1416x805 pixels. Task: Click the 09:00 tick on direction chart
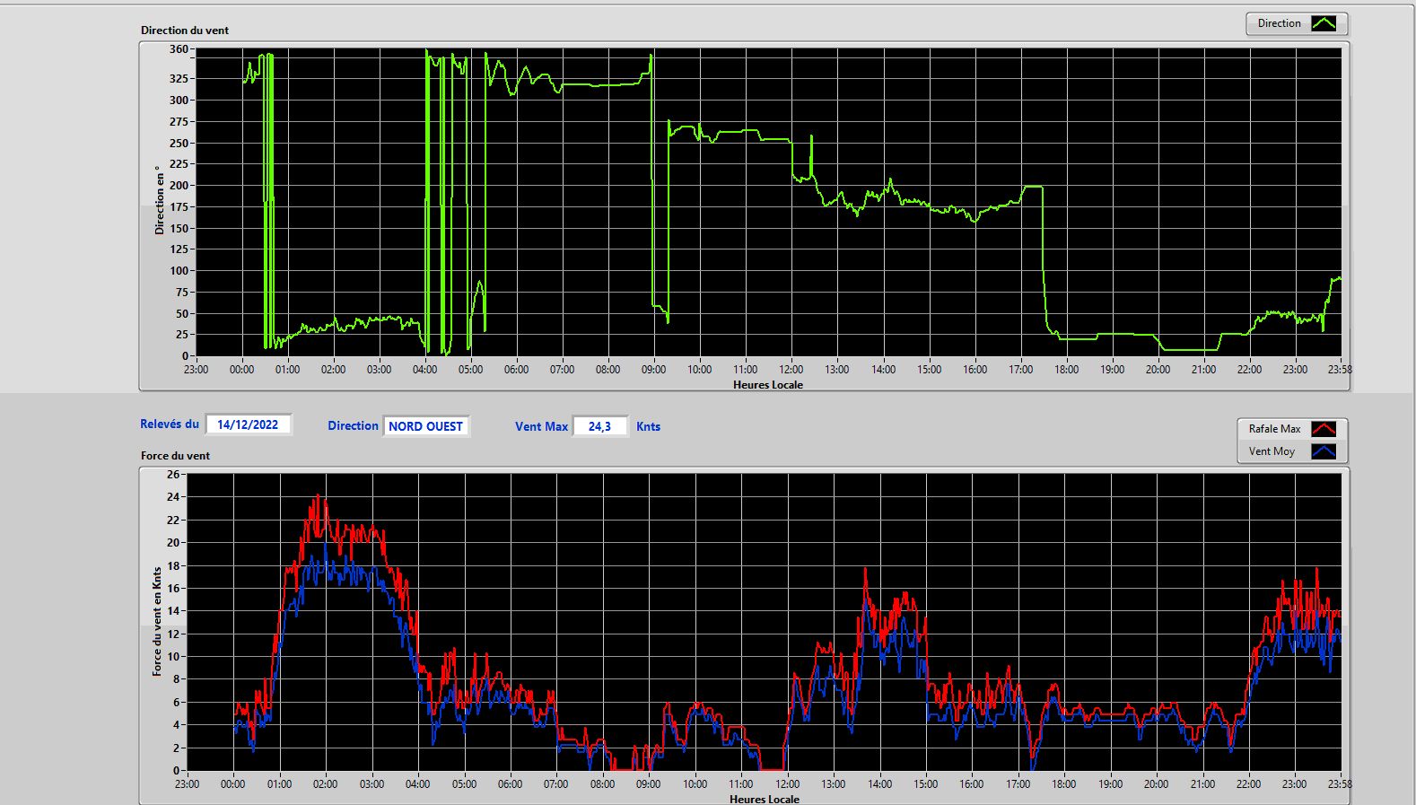pos(653,369)
